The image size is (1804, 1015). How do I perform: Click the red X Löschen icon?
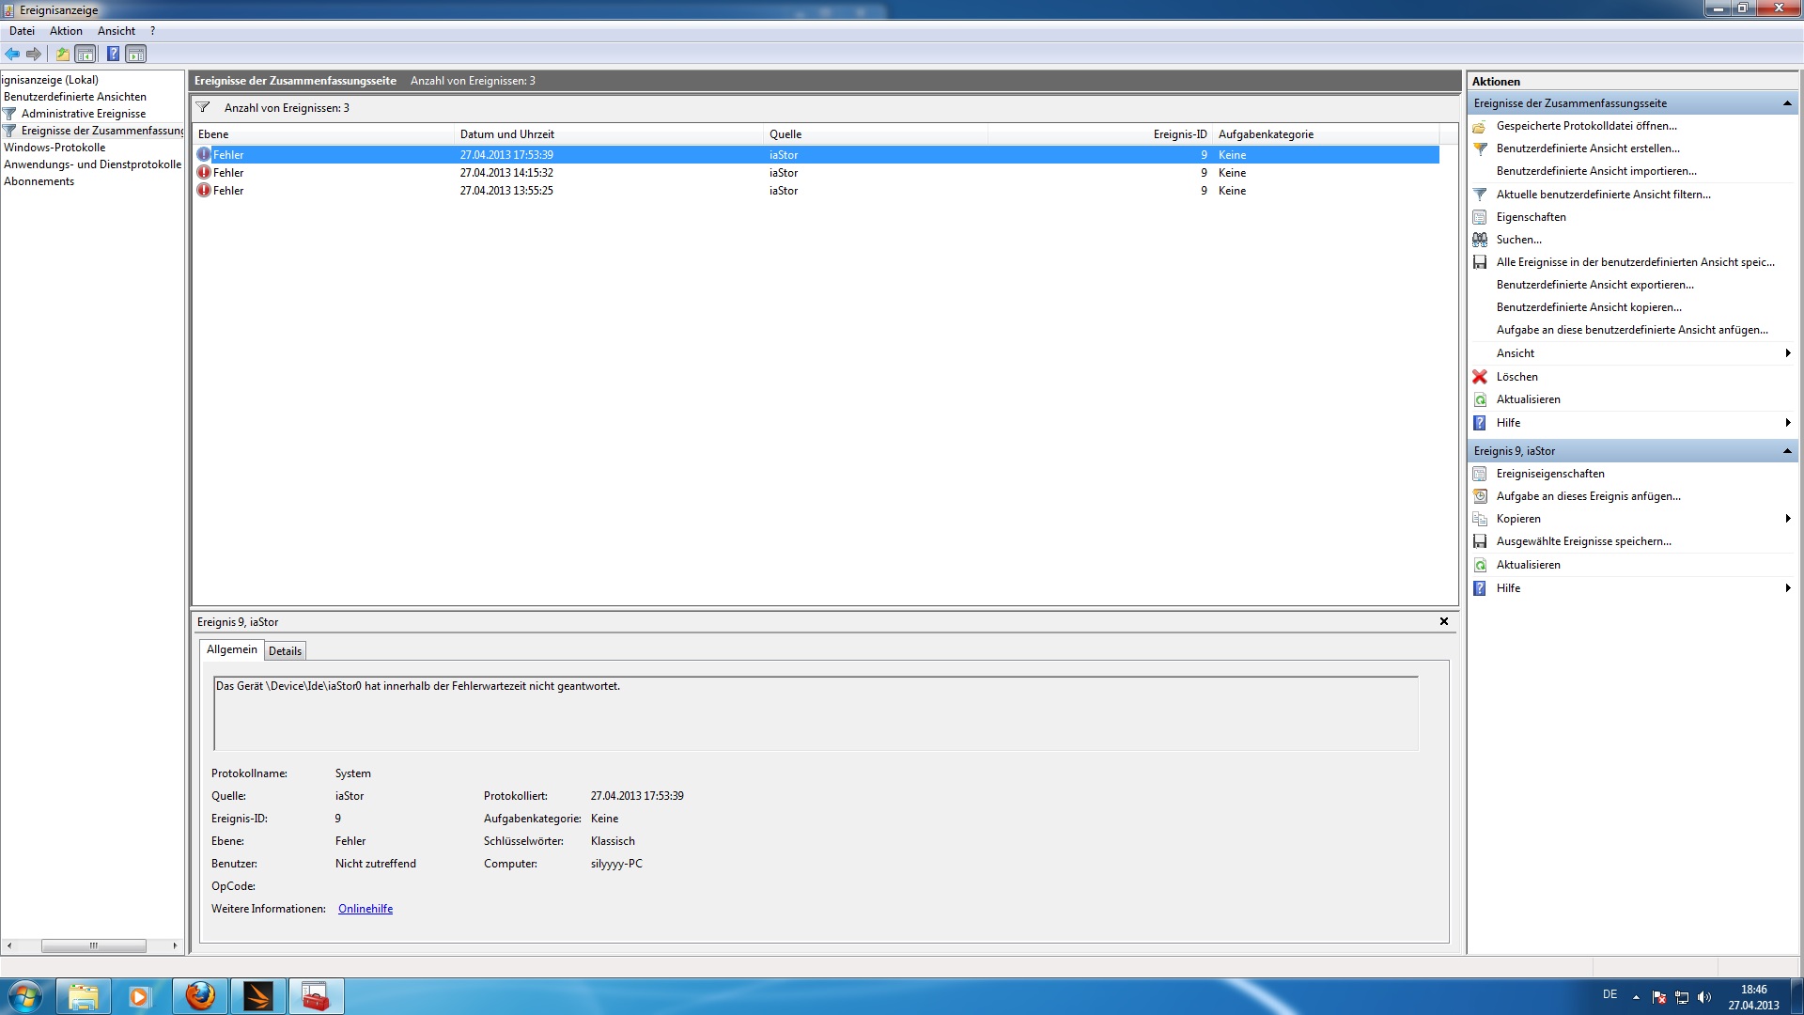pos(1480,377)
